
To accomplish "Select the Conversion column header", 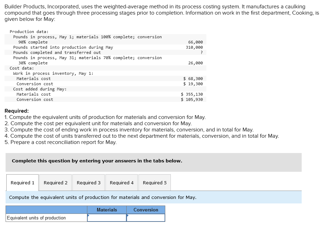I will click(146, 209).
